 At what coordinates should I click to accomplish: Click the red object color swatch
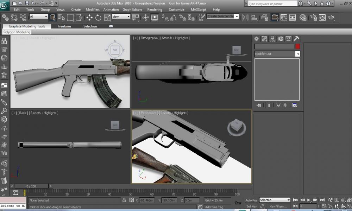(297, 46)
